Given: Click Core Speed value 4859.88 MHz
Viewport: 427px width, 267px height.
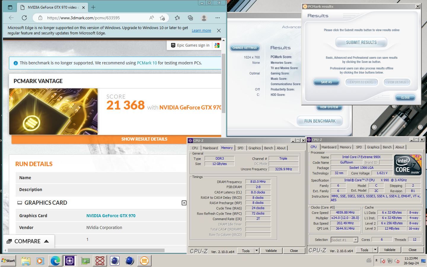Looking at the screenshot, I should tap(345, 212).
